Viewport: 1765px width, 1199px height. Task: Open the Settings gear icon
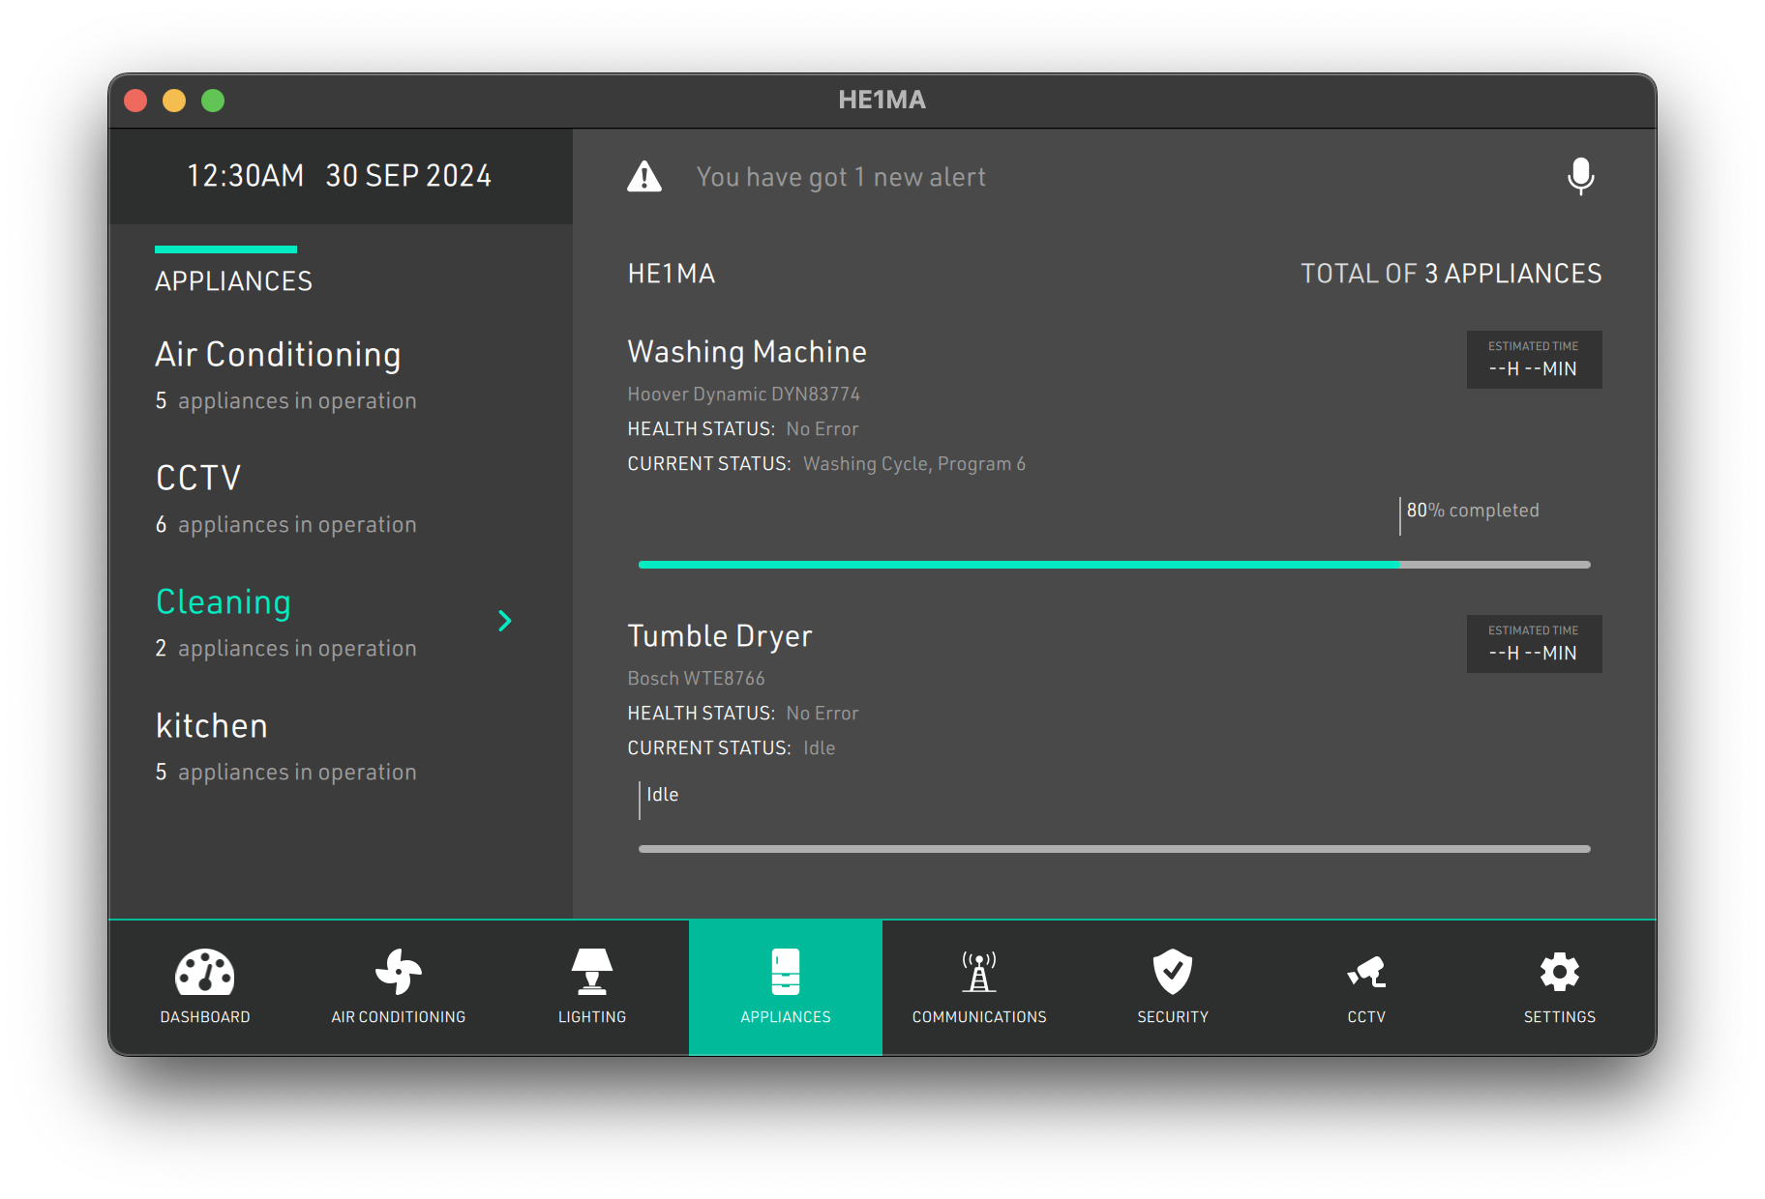(x=1560, y=972)
